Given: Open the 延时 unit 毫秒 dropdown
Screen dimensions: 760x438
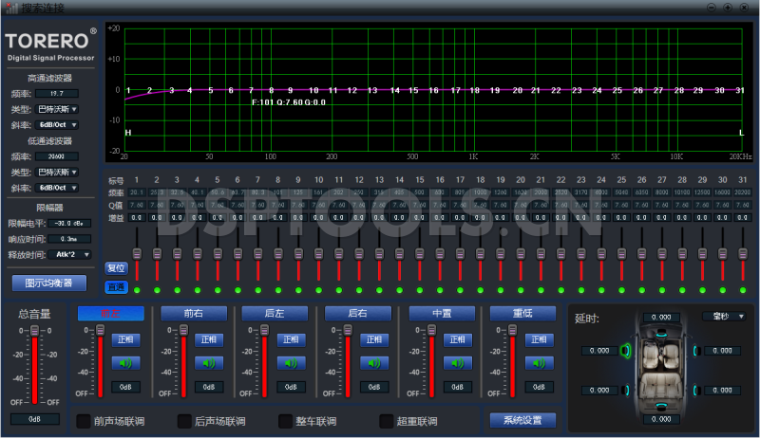Looking at the screenshot, I should coord(724,316).
